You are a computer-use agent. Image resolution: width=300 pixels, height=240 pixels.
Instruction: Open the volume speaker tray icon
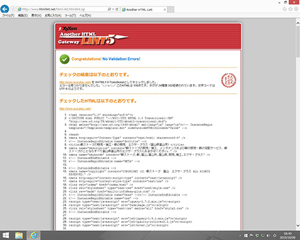pyautogui.click(x=269, y=235)
